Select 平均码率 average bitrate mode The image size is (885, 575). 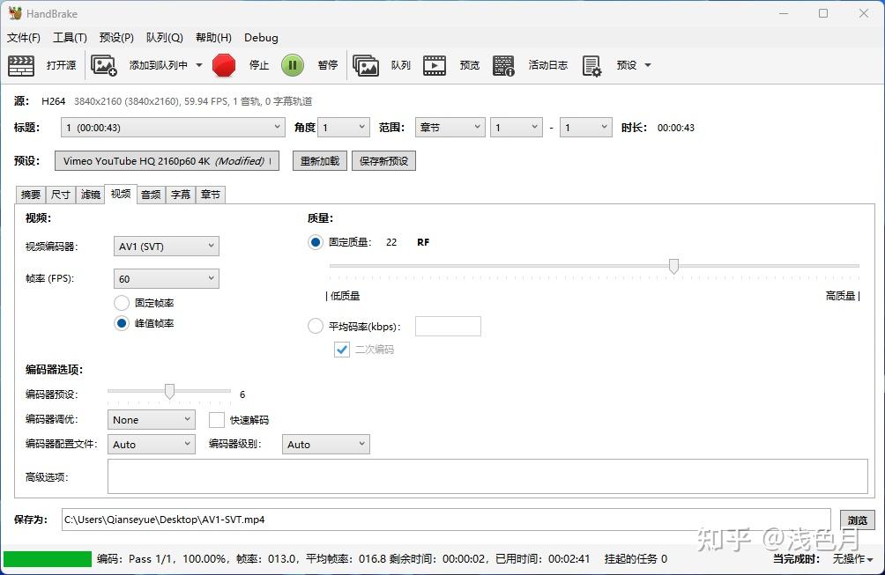[x=315, y=325]
